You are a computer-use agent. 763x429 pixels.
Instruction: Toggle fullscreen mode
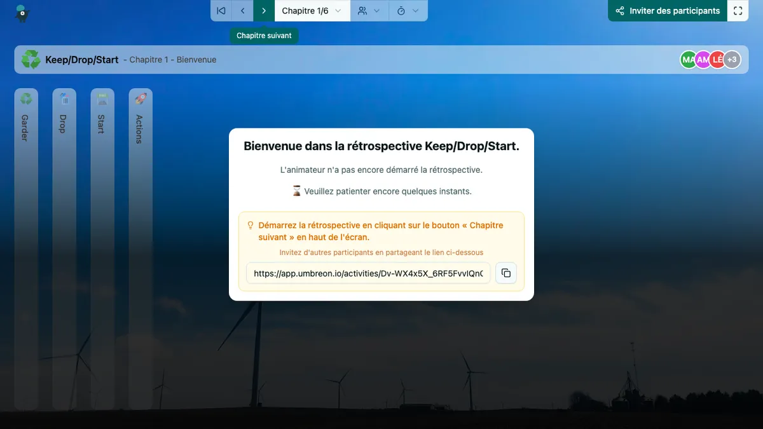(x=738, y=11)
